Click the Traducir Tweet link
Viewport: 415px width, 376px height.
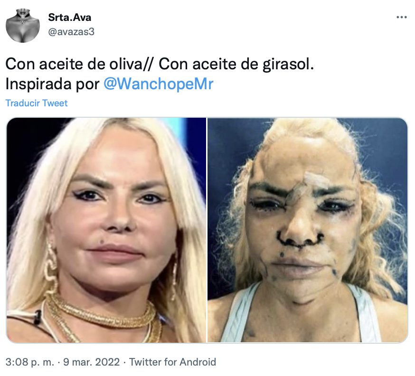point(37,103)
